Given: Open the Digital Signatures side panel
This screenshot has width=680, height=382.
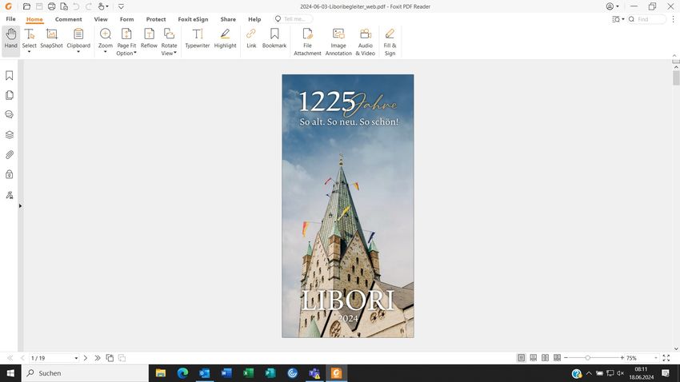Looking at the screenshot, I should (9, 195).
